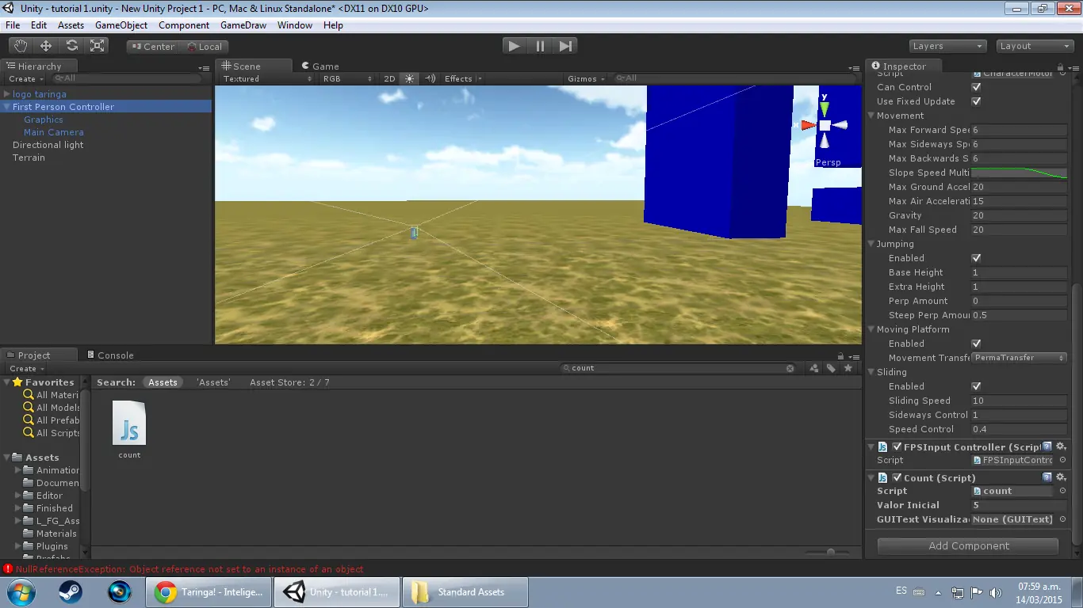Disable the Count script component checkbox

pos(897,477)
